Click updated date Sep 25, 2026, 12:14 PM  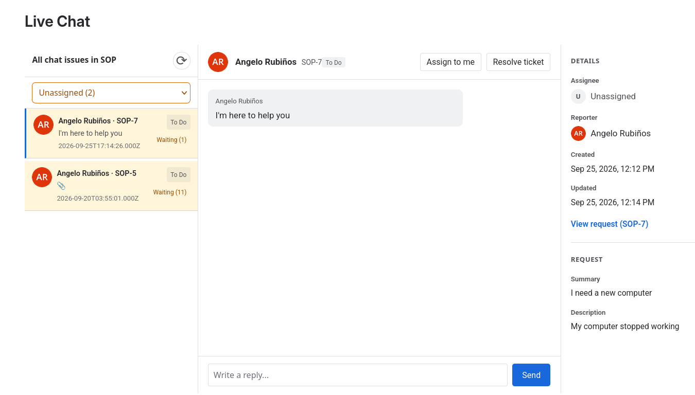pyautogui.click(x=613, y=202)
